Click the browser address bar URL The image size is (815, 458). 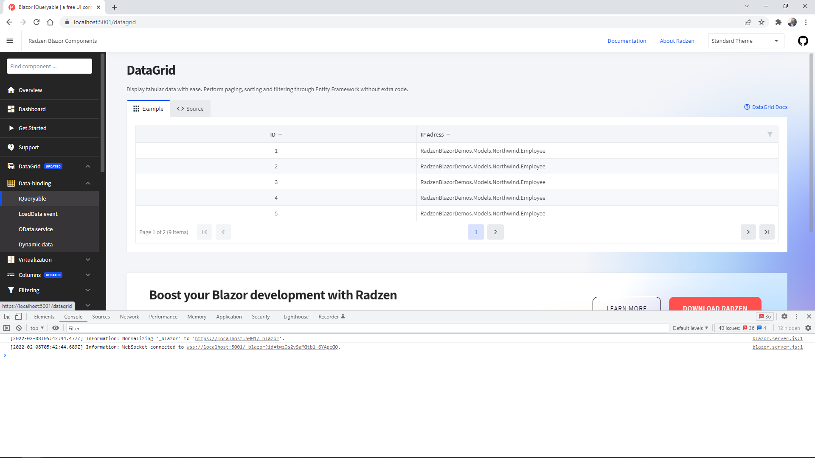(x=104, y=22)
